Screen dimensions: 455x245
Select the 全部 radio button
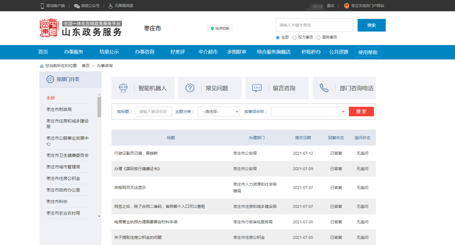click(278, 37)
